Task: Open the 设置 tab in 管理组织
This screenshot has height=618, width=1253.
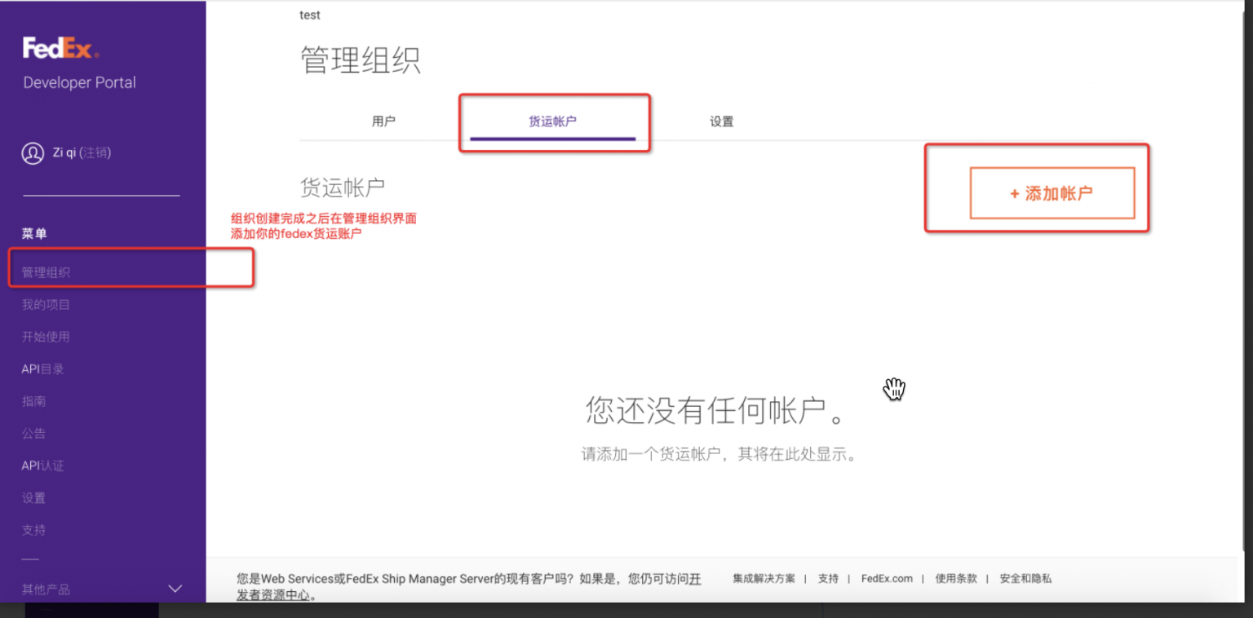Action: point(721,121)
